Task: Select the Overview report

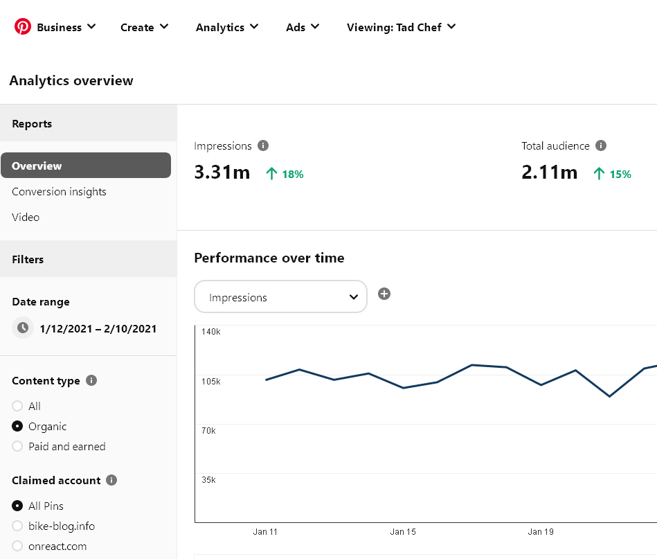Action: click(86, 166)
